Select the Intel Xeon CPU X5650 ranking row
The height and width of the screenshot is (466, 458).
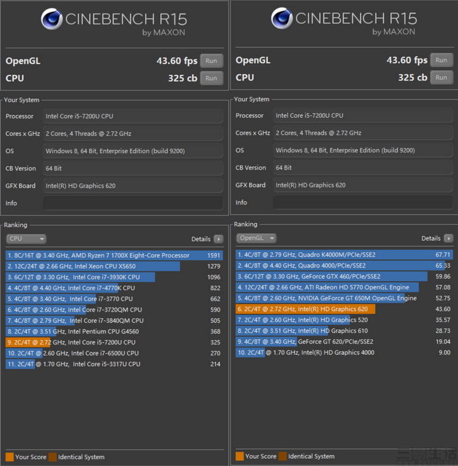coord(114,266)
